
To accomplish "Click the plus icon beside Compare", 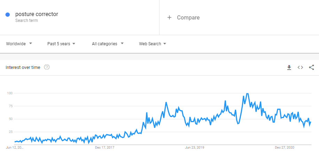I will (169, 17).
